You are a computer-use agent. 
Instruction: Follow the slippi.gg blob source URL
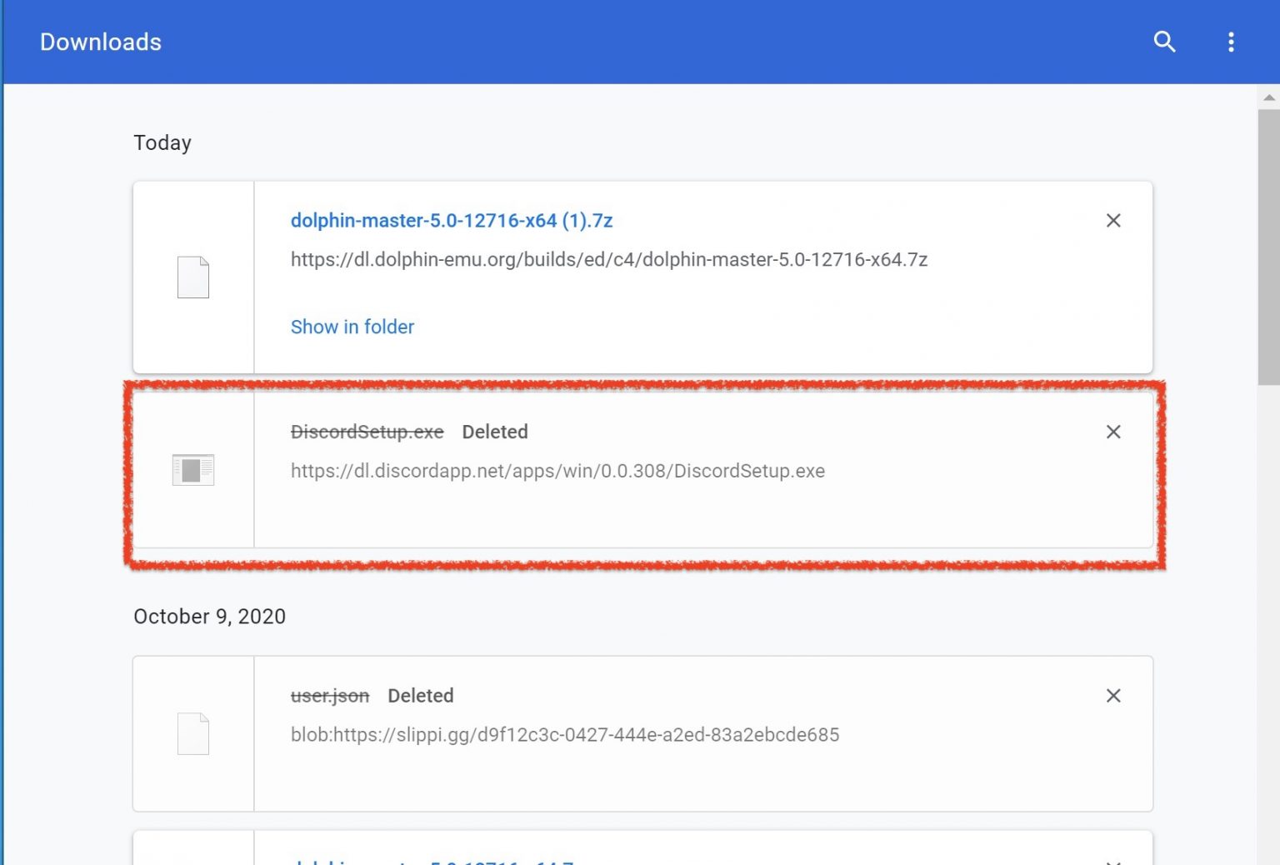(564, 735)
